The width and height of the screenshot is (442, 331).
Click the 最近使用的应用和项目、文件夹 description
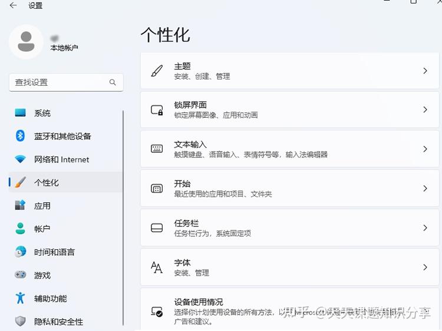(x=223, y=194)
